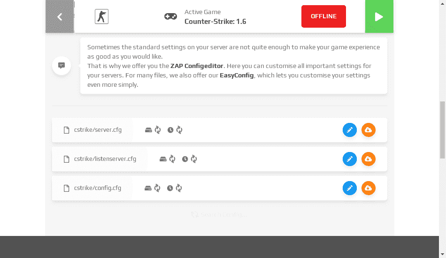Click the Counter-Strike: 1.6 game title
446x258 pixels.
point(215,21)
